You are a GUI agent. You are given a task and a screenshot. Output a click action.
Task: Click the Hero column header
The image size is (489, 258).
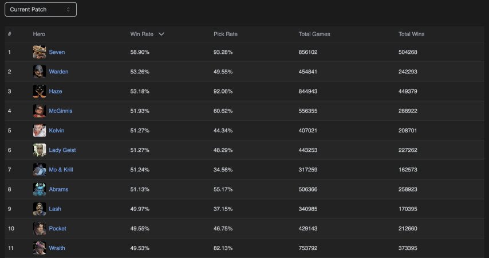(39, 34)
